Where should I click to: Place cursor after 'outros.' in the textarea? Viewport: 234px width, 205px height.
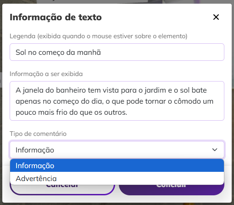click(128, 112)
